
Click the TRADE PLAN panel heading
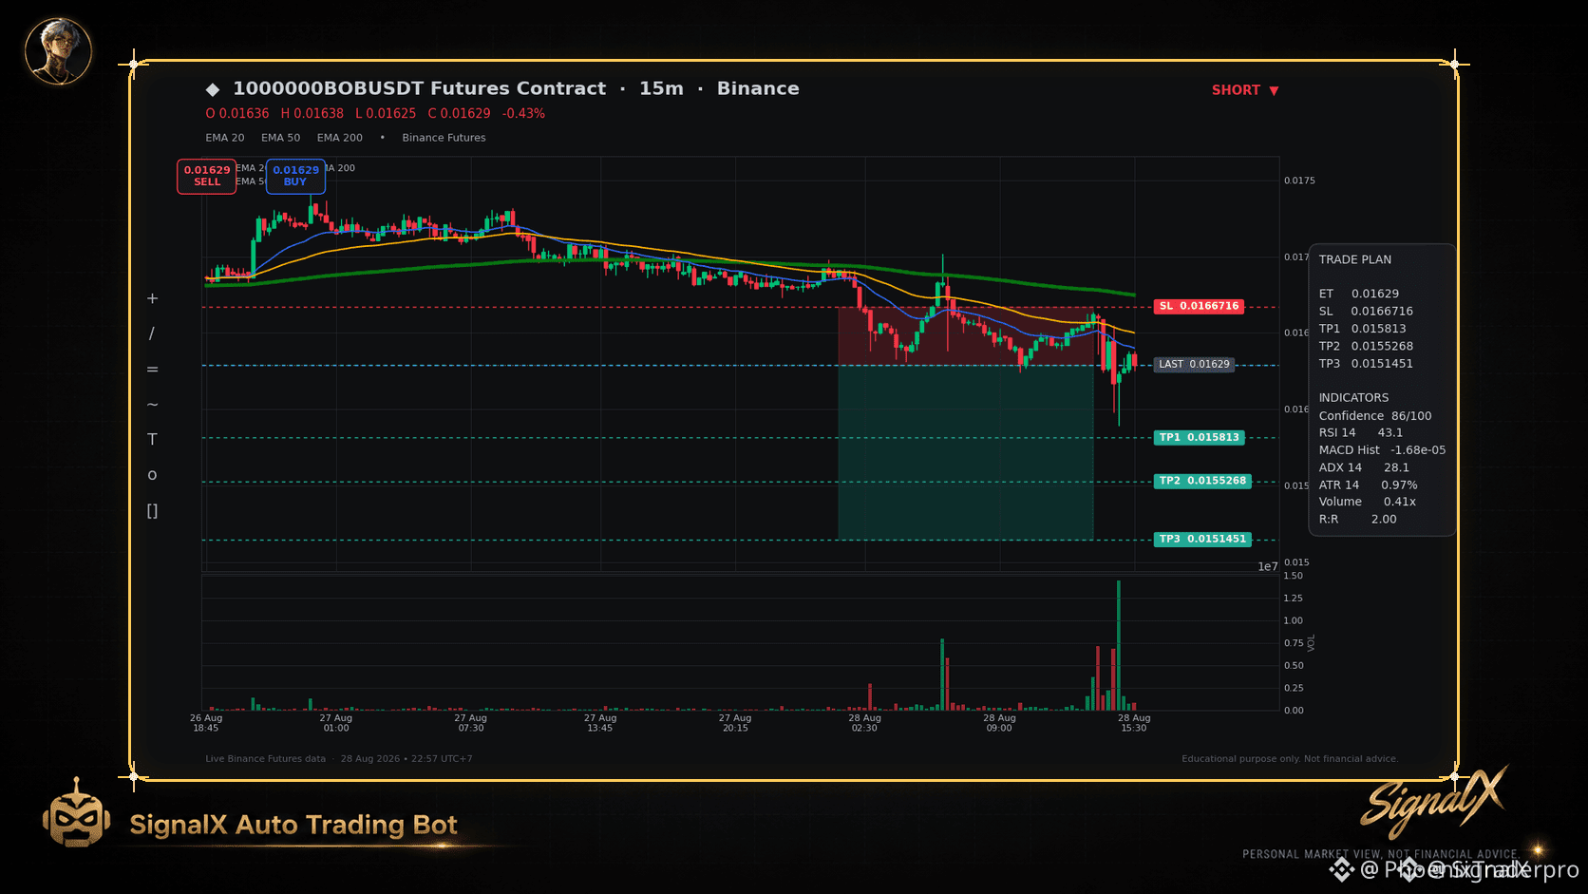(1354, 259)
